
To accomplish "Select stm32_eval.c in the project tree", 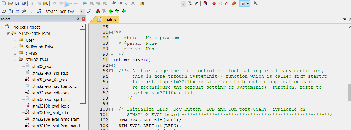I will [44, 66].
